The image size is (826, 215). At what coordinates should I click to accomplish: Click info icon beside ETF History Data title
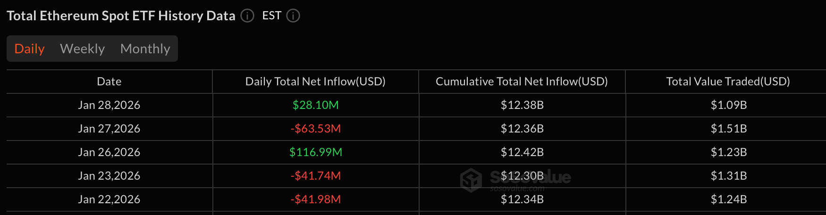click(247, 16)
